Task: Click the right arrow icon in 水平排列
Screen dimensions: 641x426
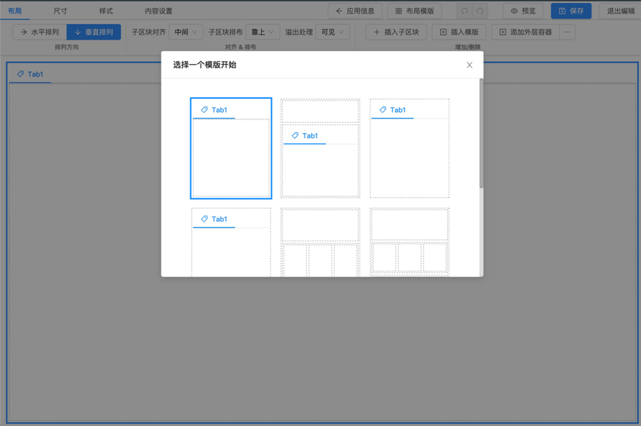Action: [x=24, y=32]
